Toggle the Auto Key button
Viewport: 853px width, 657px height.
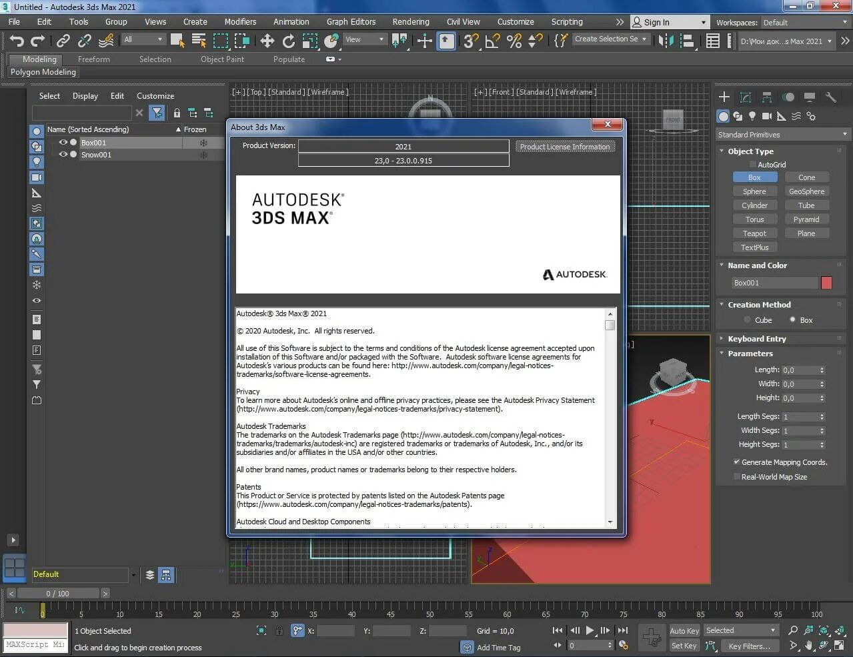tap(684, 630)
